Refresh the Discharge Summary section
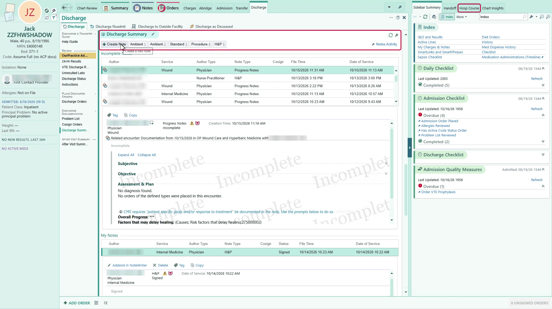552x309 pixels. (391, 35)
